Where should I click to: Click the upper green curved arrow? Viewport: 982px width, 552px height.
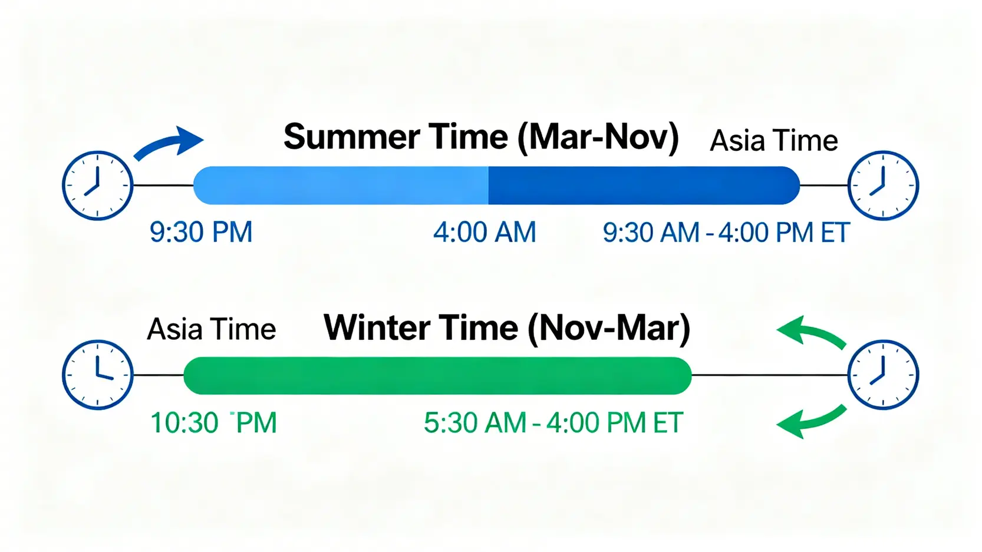click(812, 333)
